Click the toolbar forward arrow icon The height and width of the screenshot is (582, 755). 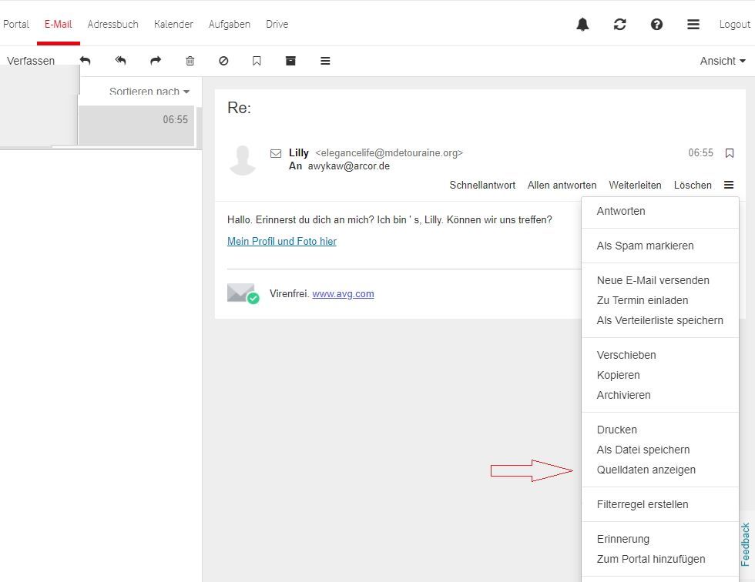pyautogui.click(x=156, y=61)
